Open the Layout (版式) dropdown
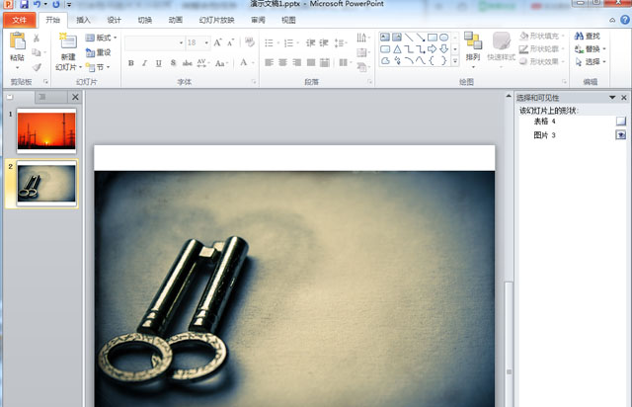 pyautogui.click(x=101, y=38)
